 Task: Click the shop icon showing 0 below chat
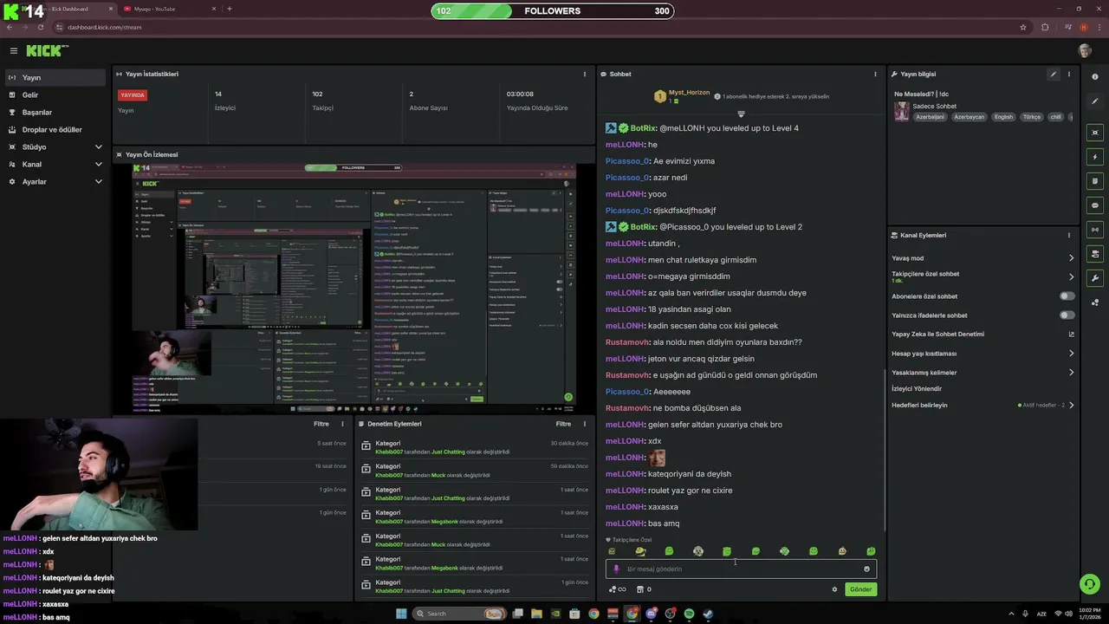tap(643, 589)
